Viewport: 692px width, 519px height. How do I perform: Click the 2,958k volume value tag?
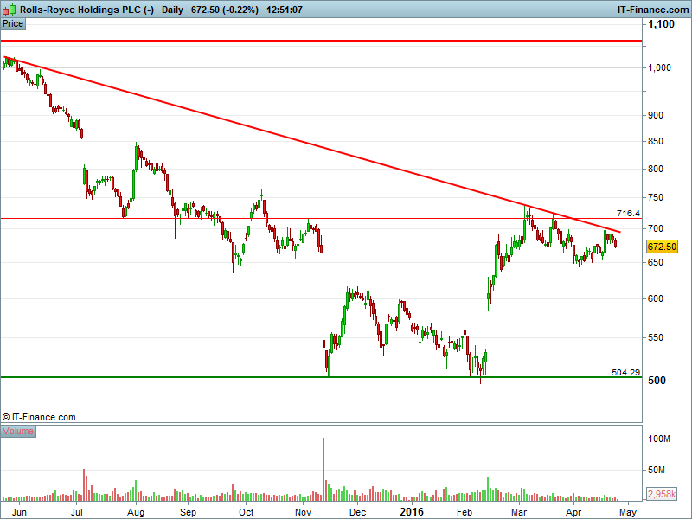(662, 494)
